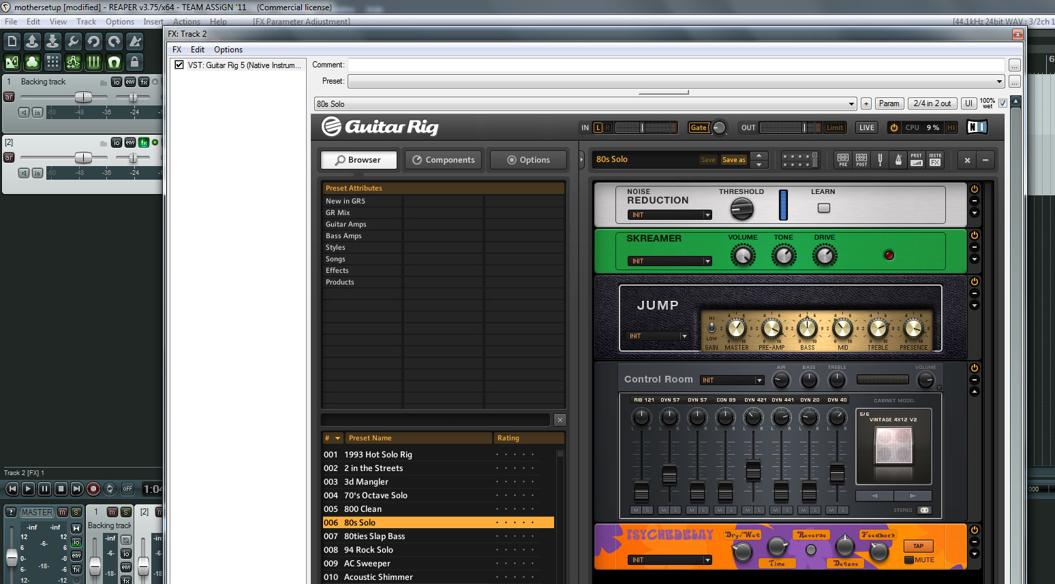Viewport: 1055px width, 584px height.
Task: Open Psychedelay INIT preset dropdown
Action: (670, 560)
